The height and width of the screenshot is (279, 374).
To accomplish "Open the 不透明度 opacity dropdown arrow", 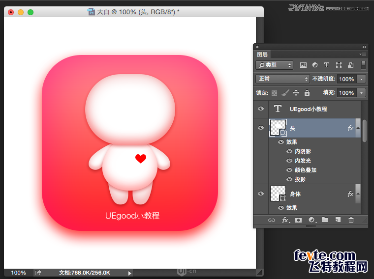I will (362, 79).
